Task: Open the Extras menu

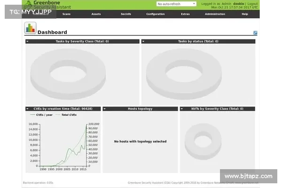Action: click(185, 14)
